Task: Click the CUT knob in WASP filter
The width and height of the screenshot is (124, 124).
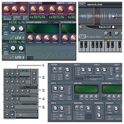Action: coord(6,9)
